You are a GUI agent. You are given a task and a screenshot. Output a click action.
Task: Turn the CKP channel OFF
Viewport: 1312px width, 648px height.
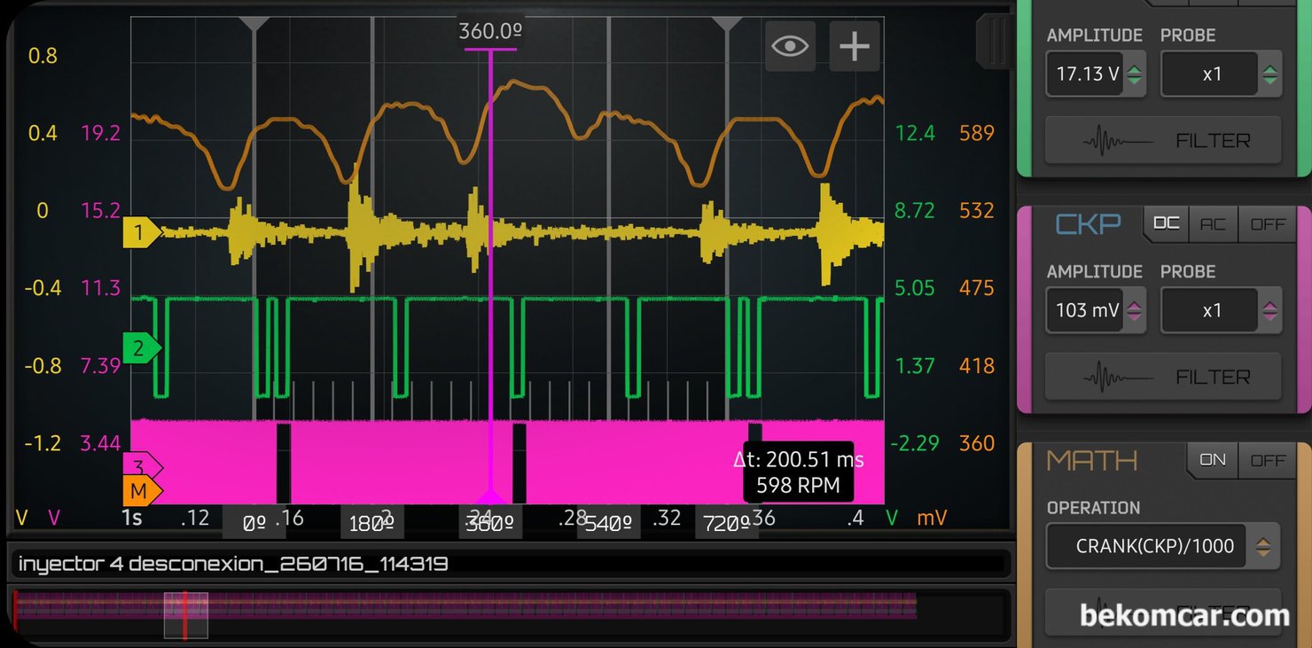pyautogui.click(x=1268, y=224)
